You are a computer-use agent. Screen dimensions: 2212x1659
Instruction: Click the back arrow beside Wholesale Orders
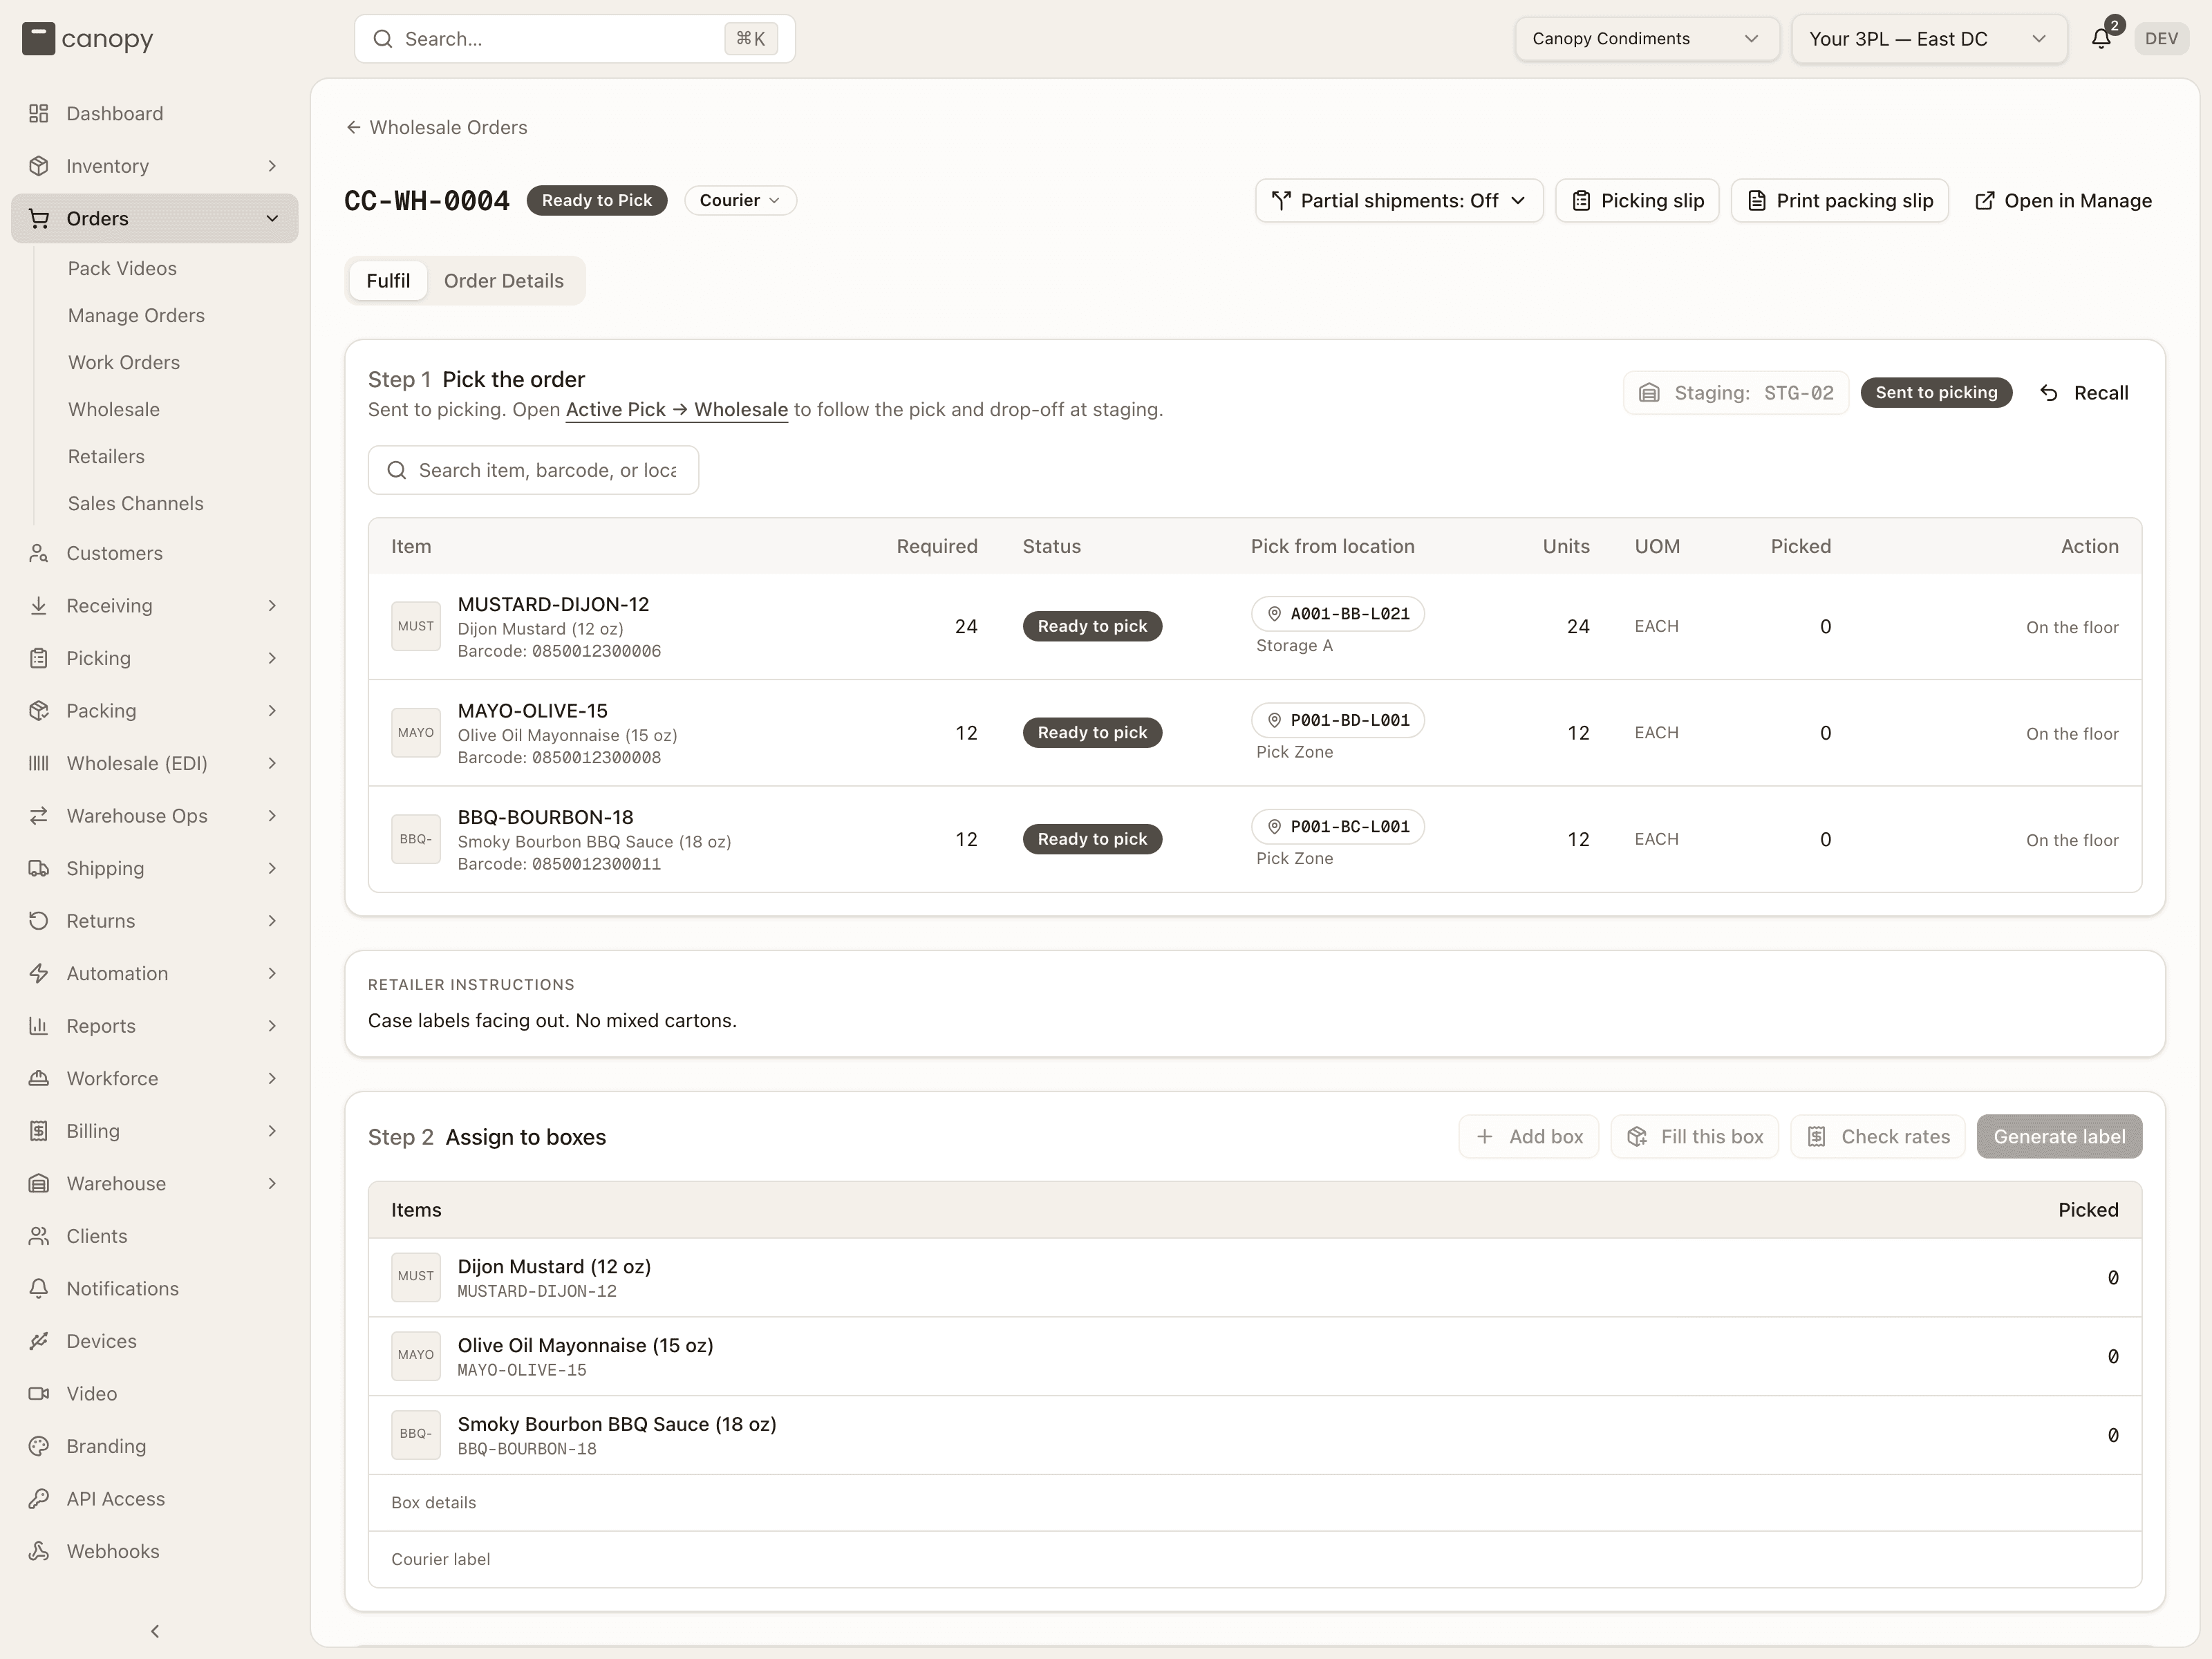[x=353, y=127]
